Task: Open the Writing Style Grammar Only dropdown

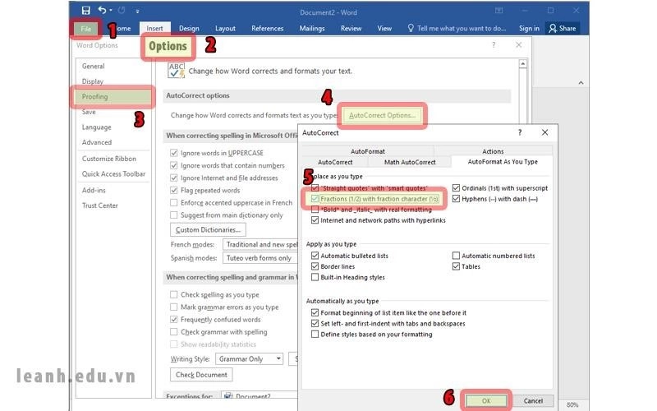Action: [x=250, y=359]
